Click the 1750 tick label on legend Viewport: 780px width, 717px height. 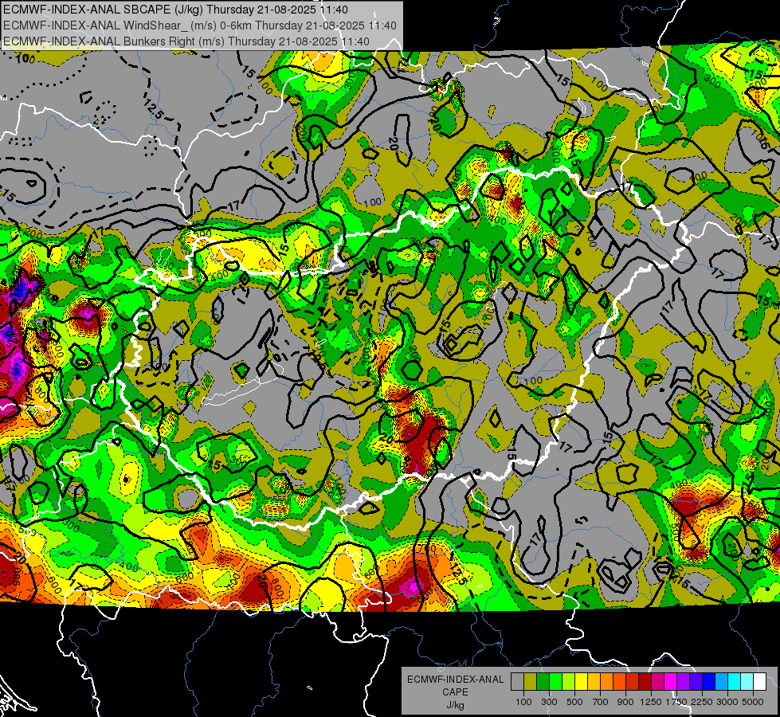point(676,702)
